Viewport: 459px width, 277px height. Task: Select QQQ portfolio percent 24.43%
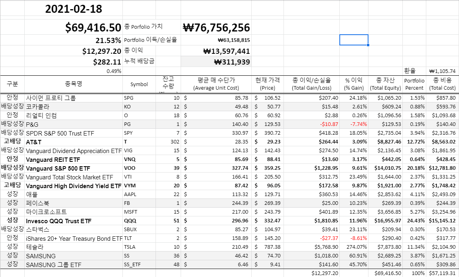[x=414, y=220]
